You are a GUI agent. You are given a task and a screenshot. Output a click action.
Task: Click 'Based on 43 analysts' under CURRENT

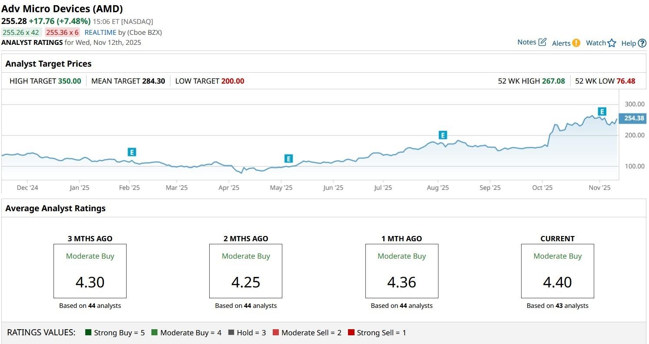click(x=558, y=306)
